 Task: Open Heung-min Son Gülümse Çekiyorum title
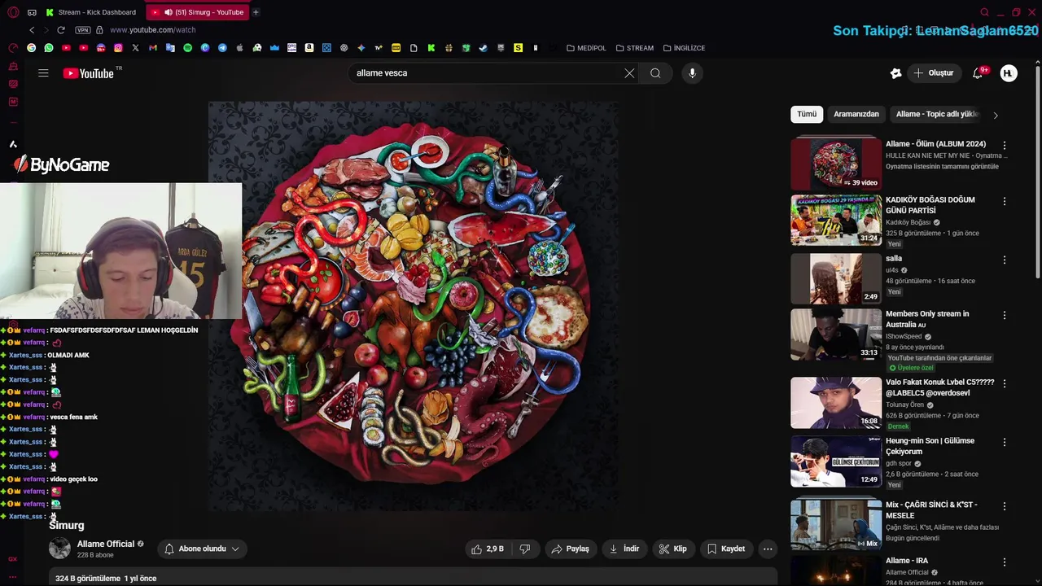coord(930,446)
